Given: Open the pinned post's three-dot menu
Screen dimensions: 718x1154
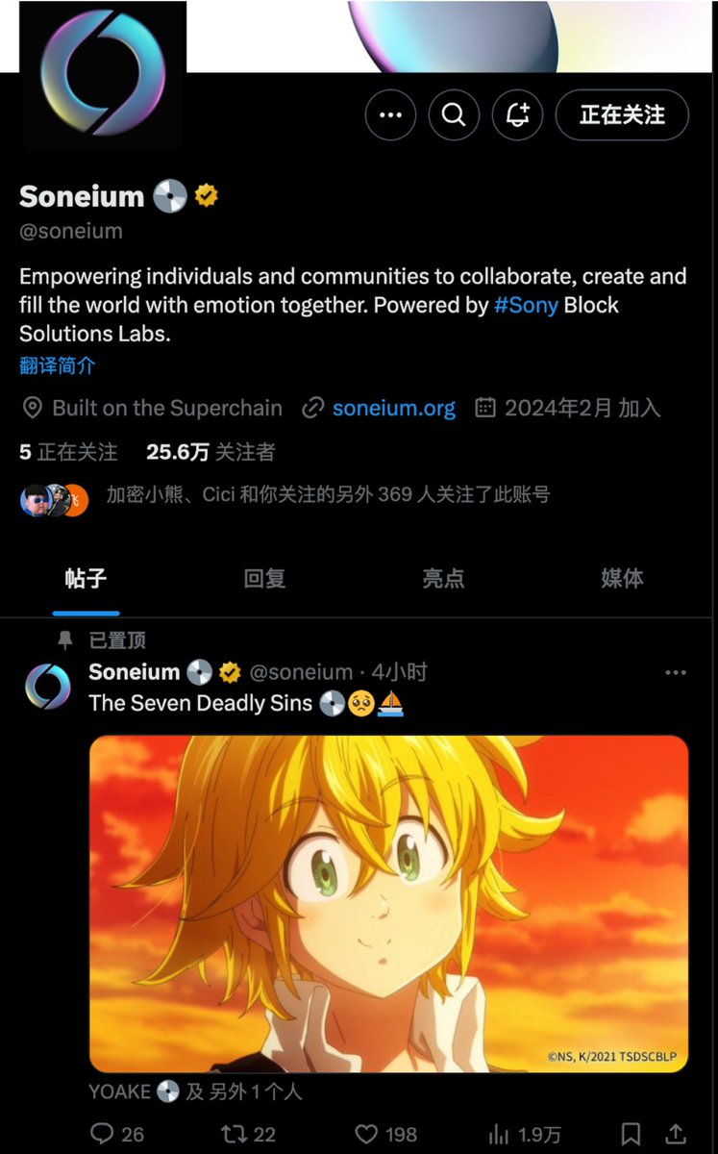Looking at the screenshot, I should coord(676,673).
